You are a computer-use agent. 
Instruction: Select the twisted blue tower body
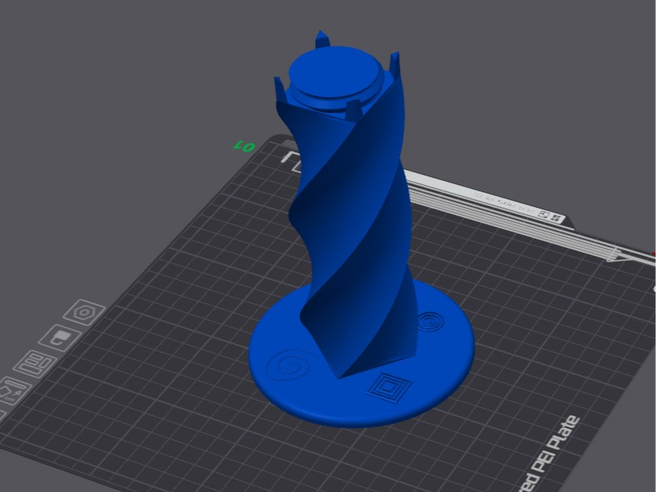(356, 235)
